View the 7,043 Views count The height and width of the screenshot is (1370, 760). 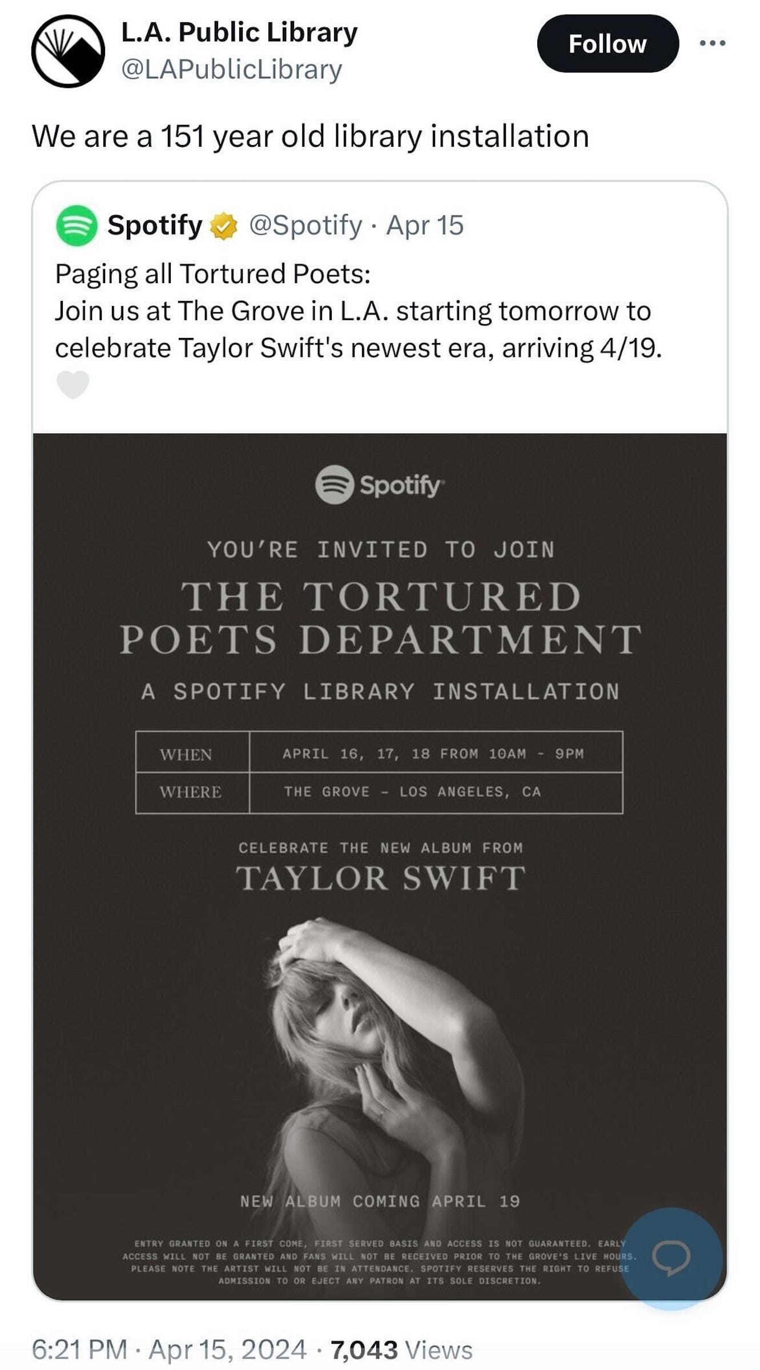[x=401, y=1349]
